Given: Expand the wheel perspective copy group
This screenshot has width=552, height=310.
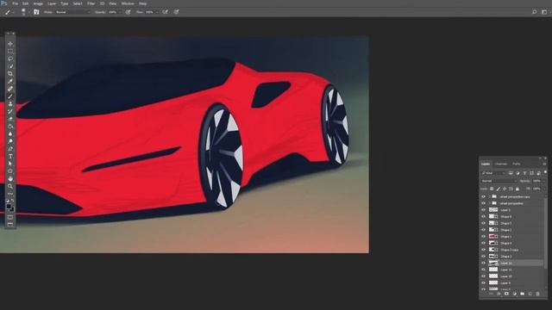Looking at the screenshot, I should tap(489, 197).
